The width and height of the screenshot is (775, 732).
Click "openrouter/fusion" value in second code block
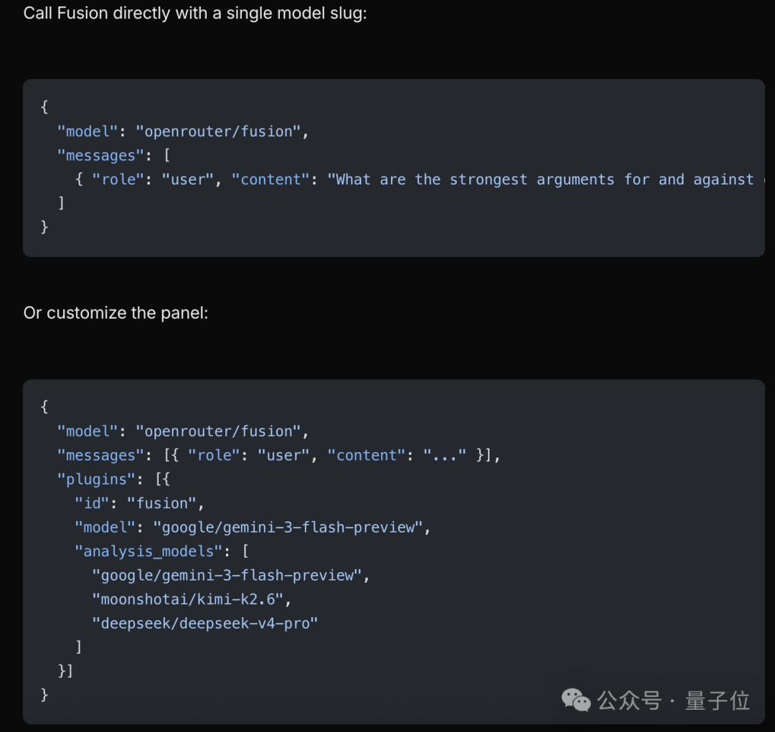pyautogui.click(x=218, y=431)
